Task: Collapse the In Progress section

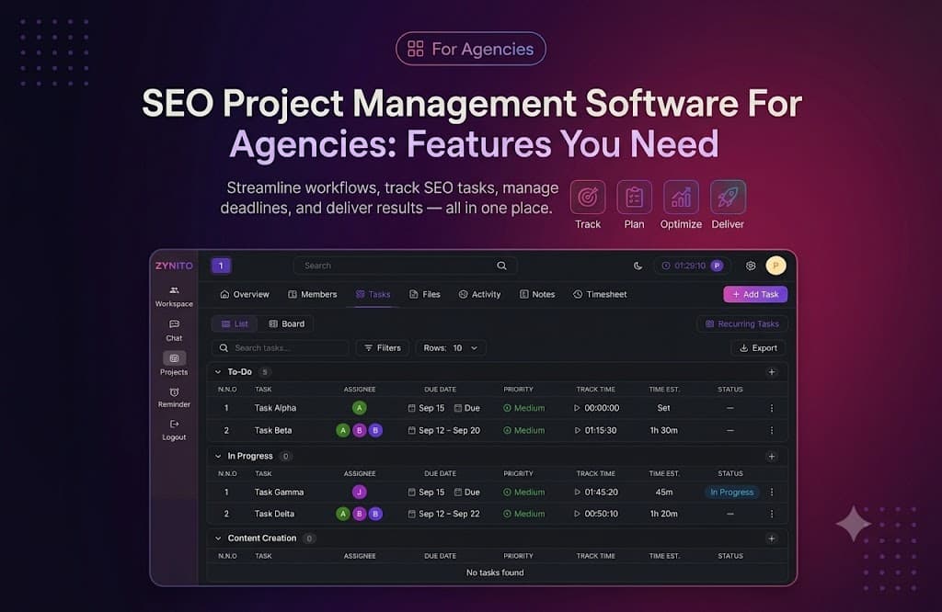Action: [218, 456]
